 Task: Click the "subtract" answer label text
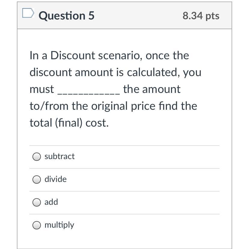point(60,156)
